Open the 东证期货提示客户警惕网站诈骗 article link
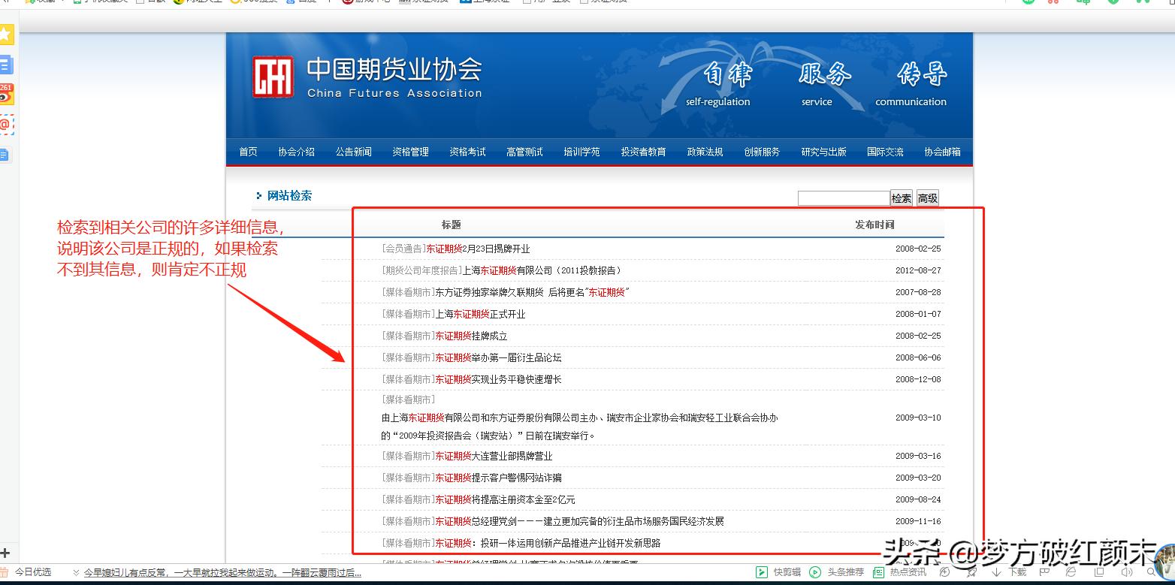The height and width of the screenshot is (585, 1175). pyautogui.click(x=497, y=477)
